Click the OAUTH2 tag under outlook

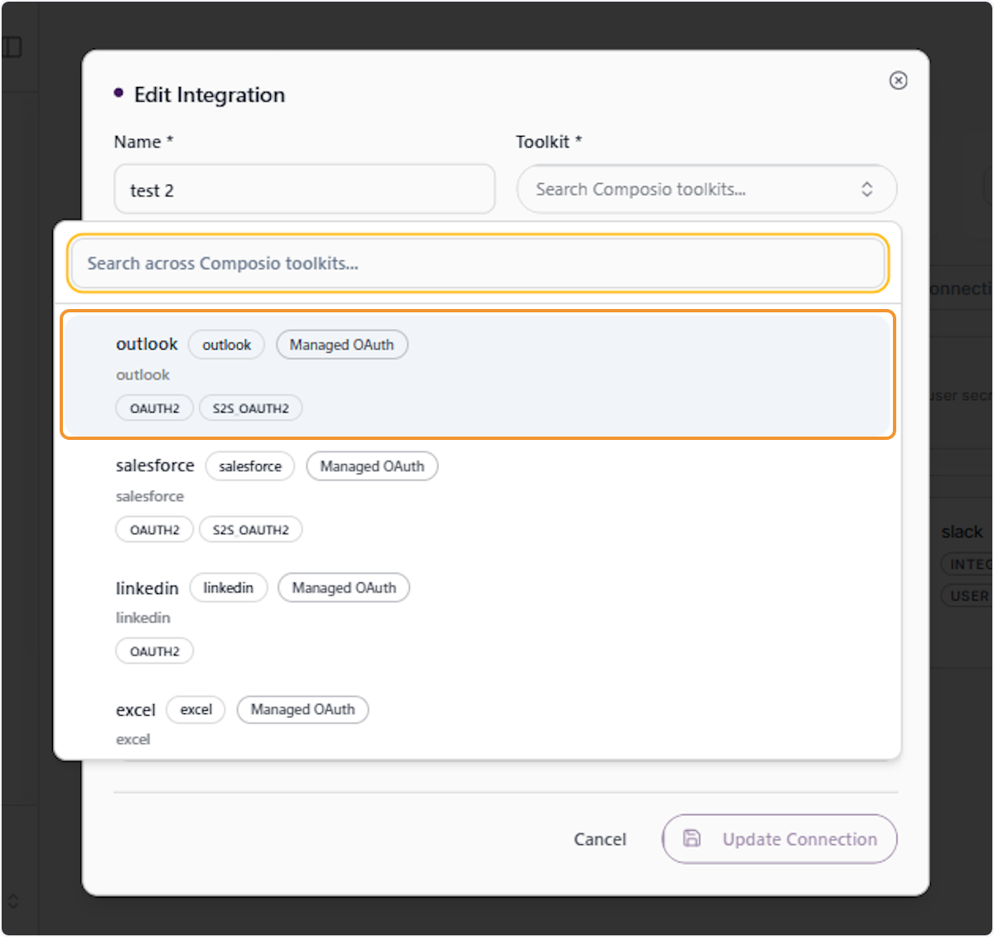(x=154, y=408)
